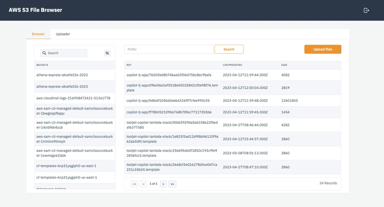384x207 pixels.
Task: Click the copilot-tj-app key ending in .template
Action: (172, 88)
